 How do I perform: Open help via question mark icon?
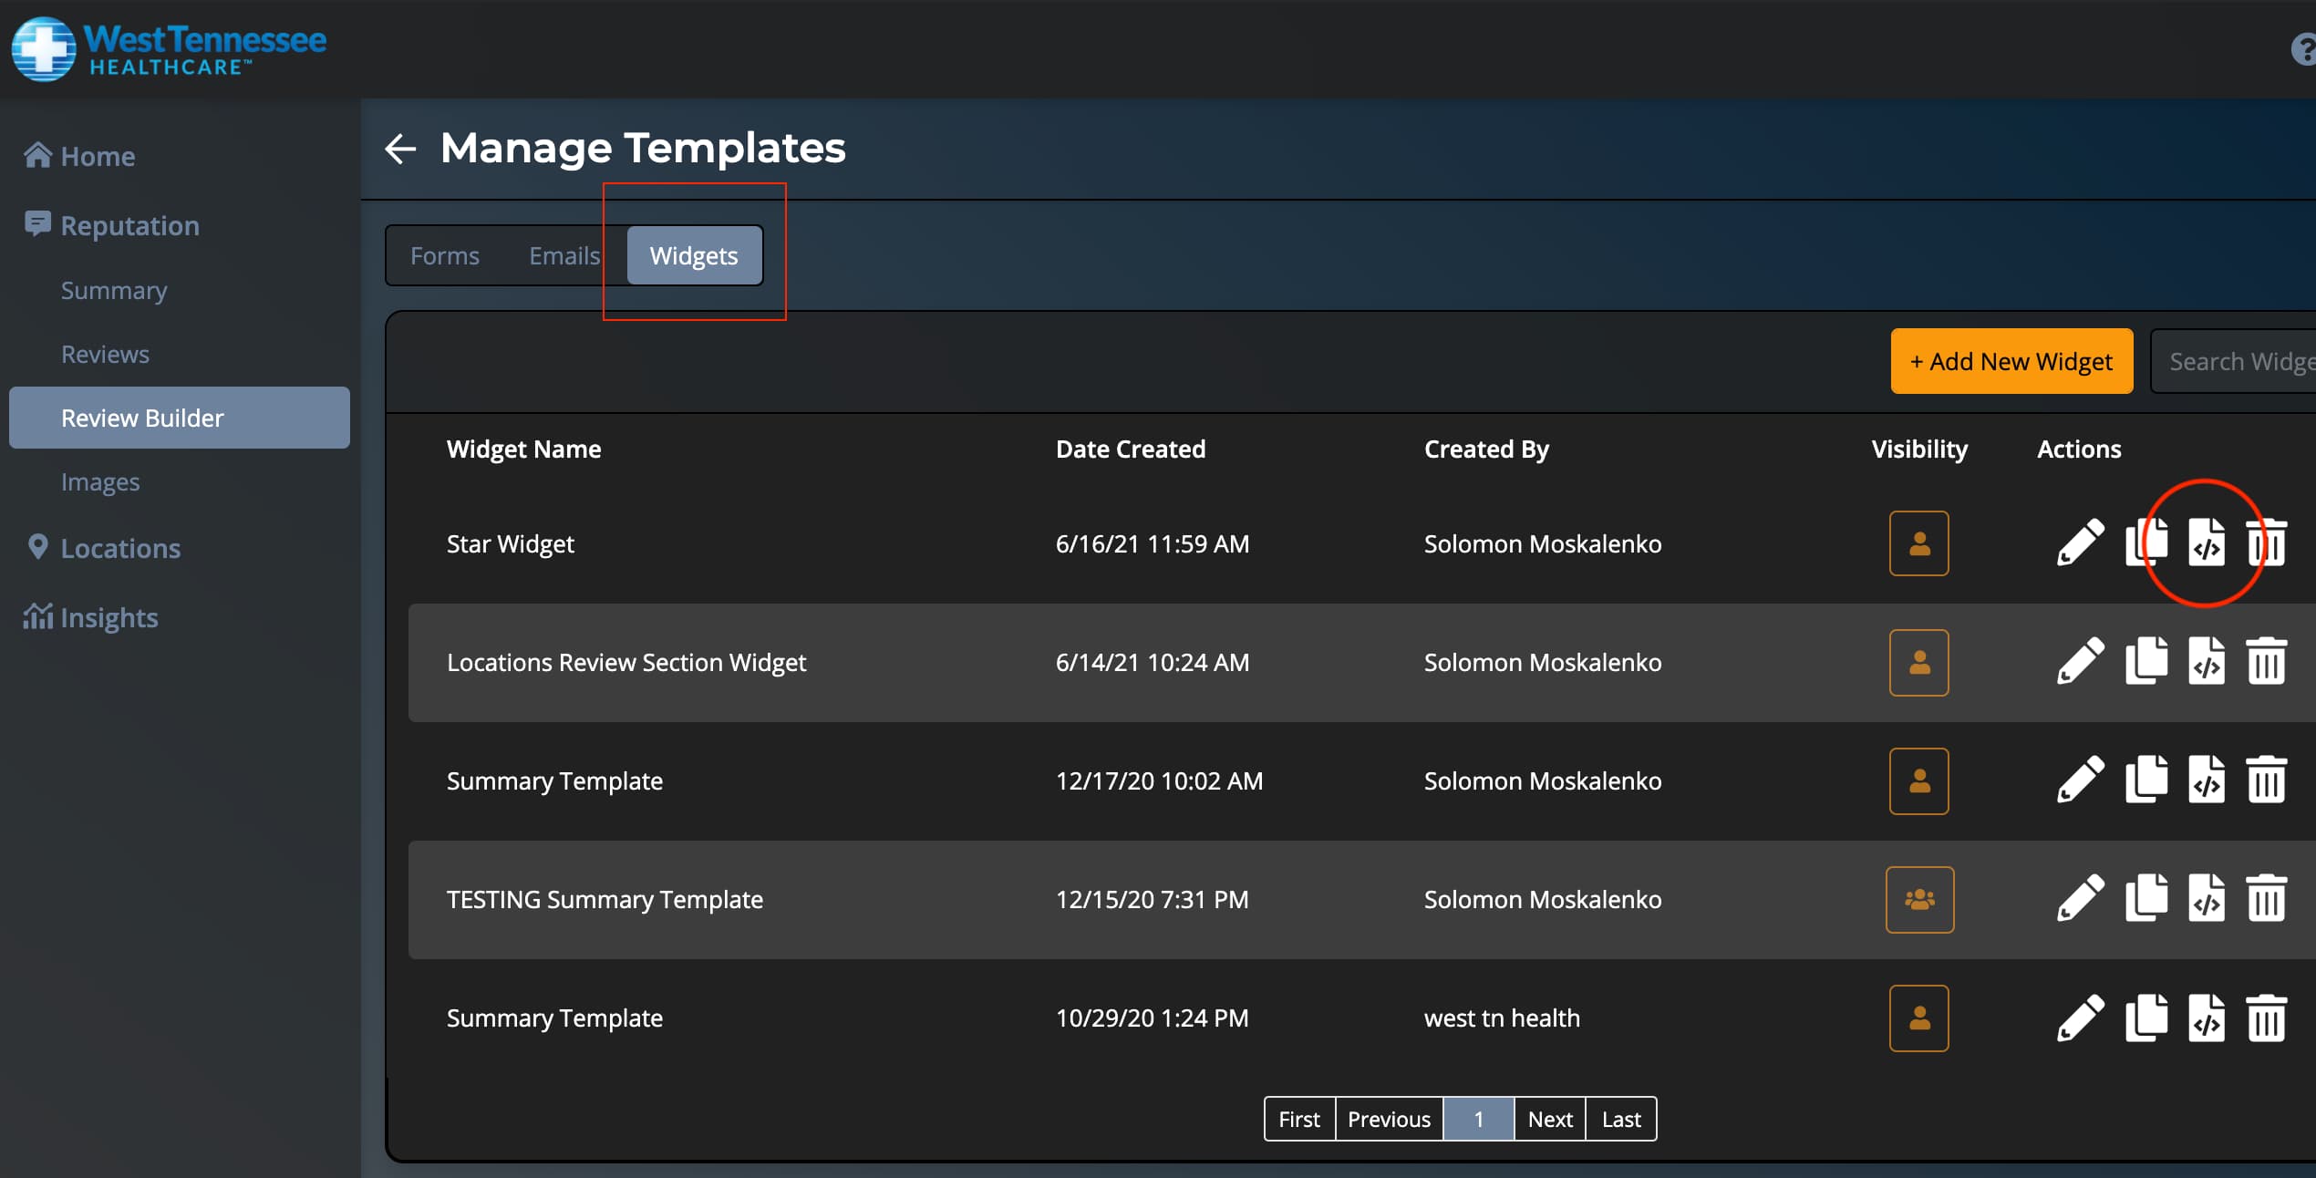2304,50
